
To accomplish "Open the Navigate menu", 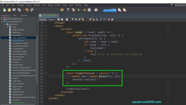I will [21, 5].
